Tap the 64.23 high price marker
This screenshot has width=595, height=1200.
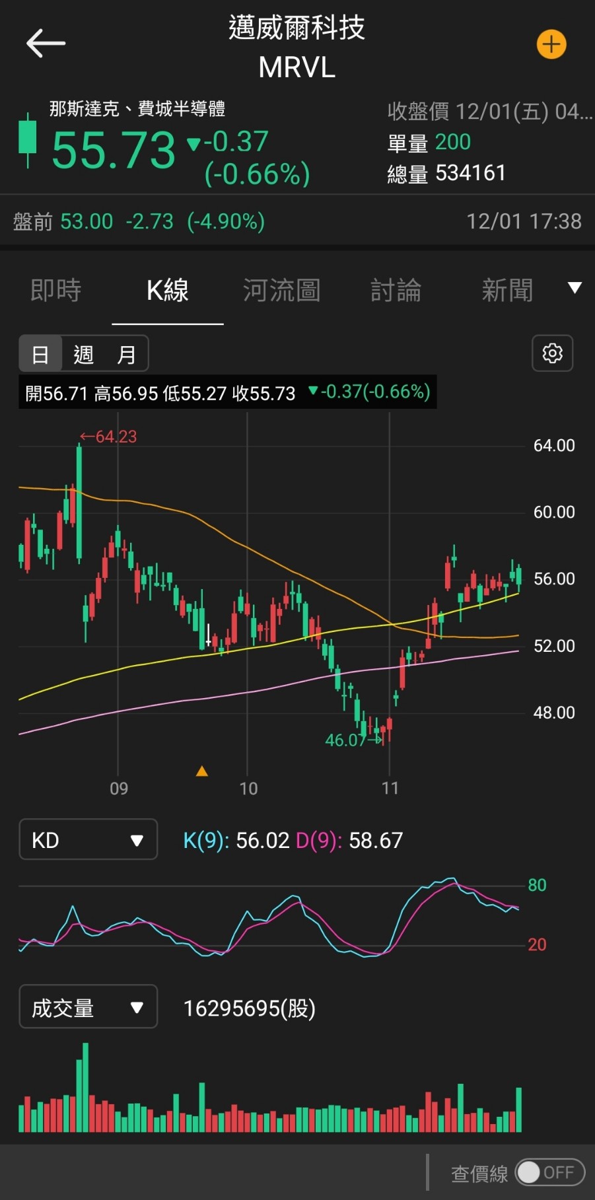click(110, 437)
